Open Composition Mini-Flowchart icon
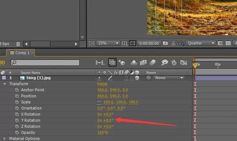 100,62
